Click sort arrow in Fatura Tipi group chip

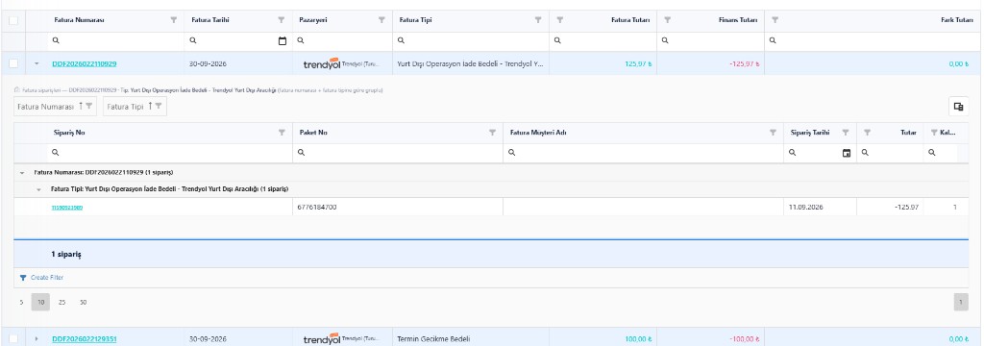coord(150,106)
